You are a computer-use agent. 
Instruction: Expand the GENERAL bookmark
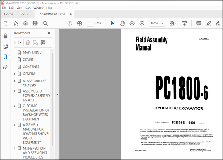point(14,74)
